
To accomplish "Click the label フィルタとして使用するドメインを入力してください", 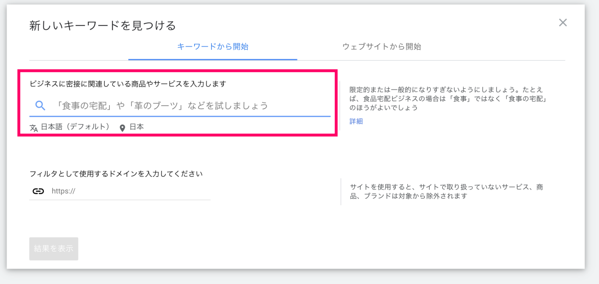I will pos(116,174).
